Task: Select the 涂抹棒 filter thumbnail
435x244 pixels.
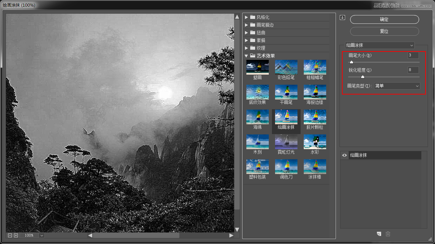Action: pos(315,167)
